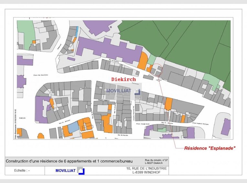Click the red circle marking the residence site

coord(157,70)
